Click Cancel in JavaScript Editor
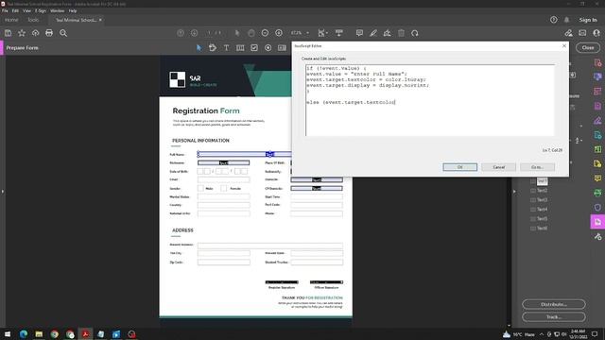Screen dimensions: 605x340 tap(498, 167)
